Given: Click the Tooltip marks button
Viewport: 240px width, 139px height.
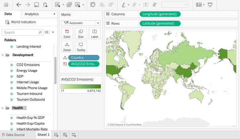Looking at the screenshot, I should 81,47.
